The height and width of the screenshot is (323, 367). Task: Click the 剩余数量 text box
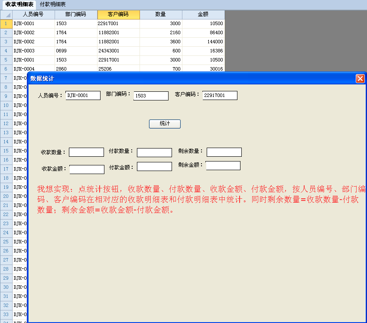click(224, 152)
